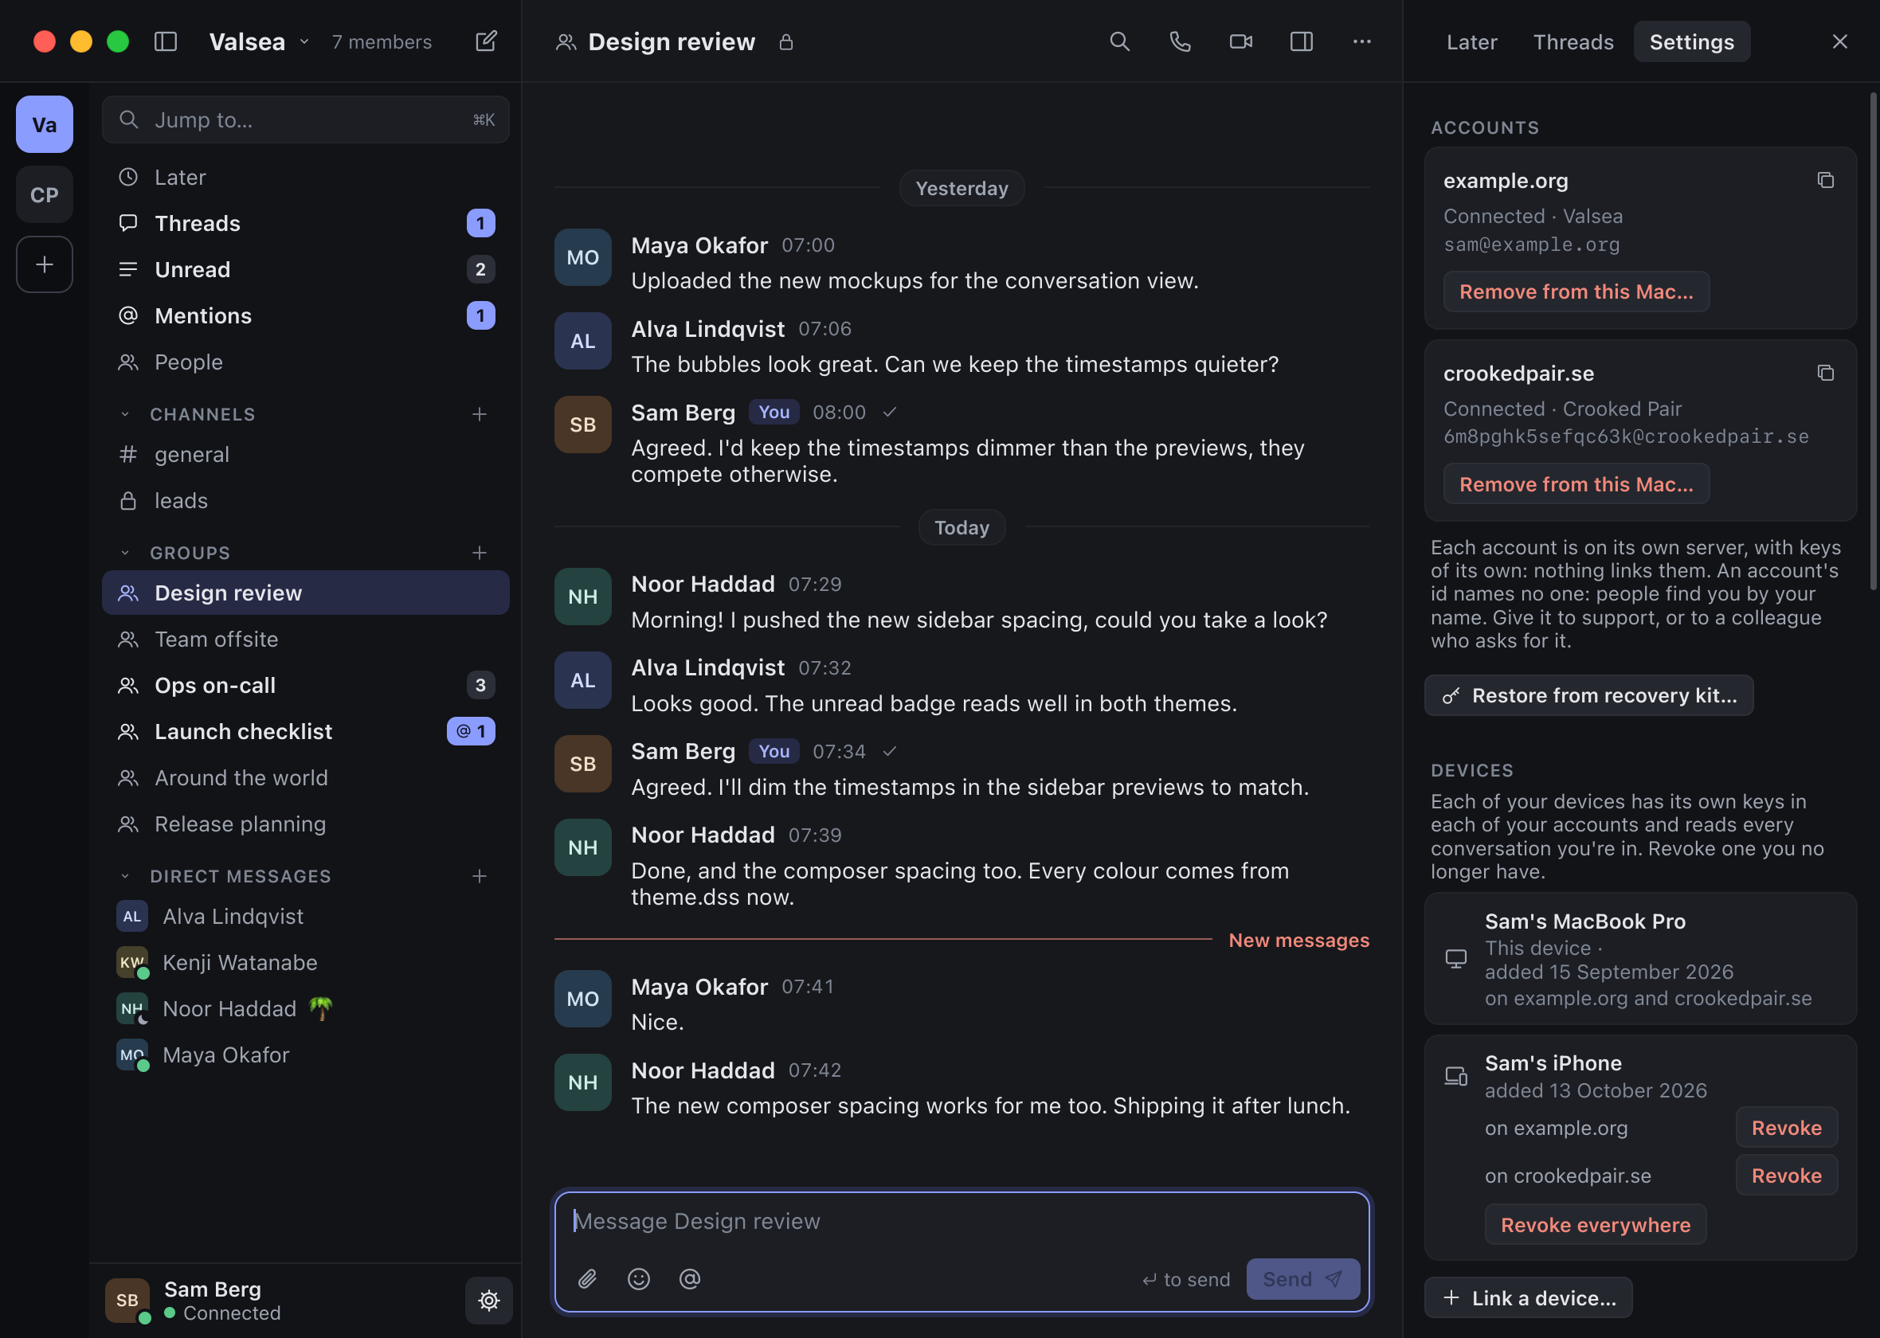The width and height of the screenshot is (1880, 1338).
Task: Open the more options ellipsis menu
Action: [1362, 41]
